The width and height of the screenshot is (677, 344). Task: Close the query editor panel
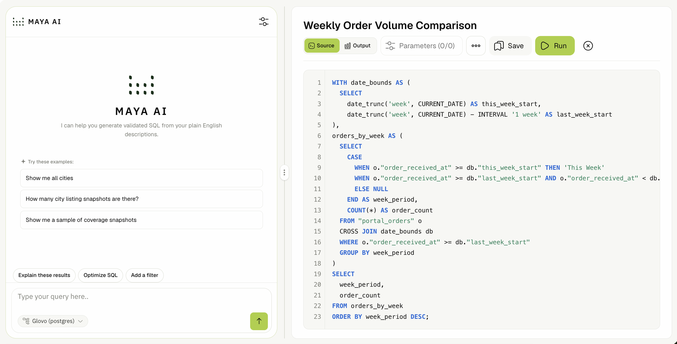coord(588,46)
